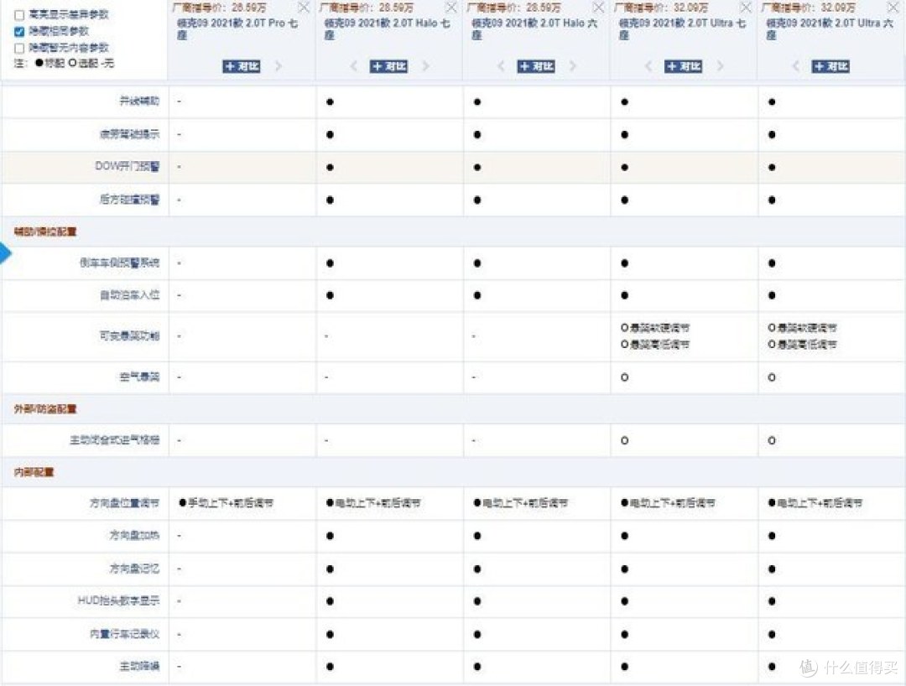Viewport: 906px width, 686px height.
Task: Click the 外部/防盗配置 section header
Action: 45,408
